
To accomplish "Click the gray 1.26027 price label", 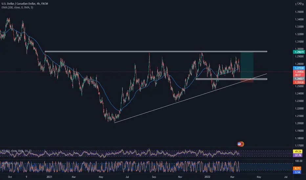I will pos(299,79).
